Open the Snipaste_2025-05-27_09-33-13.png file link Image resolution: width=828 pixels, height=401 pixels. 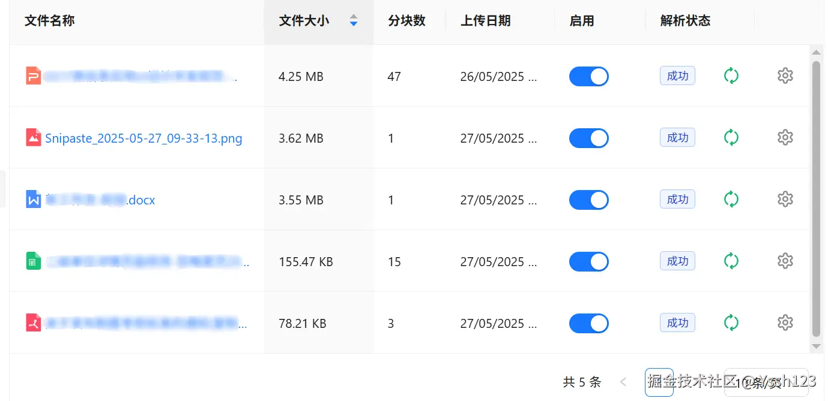point(144,138)
